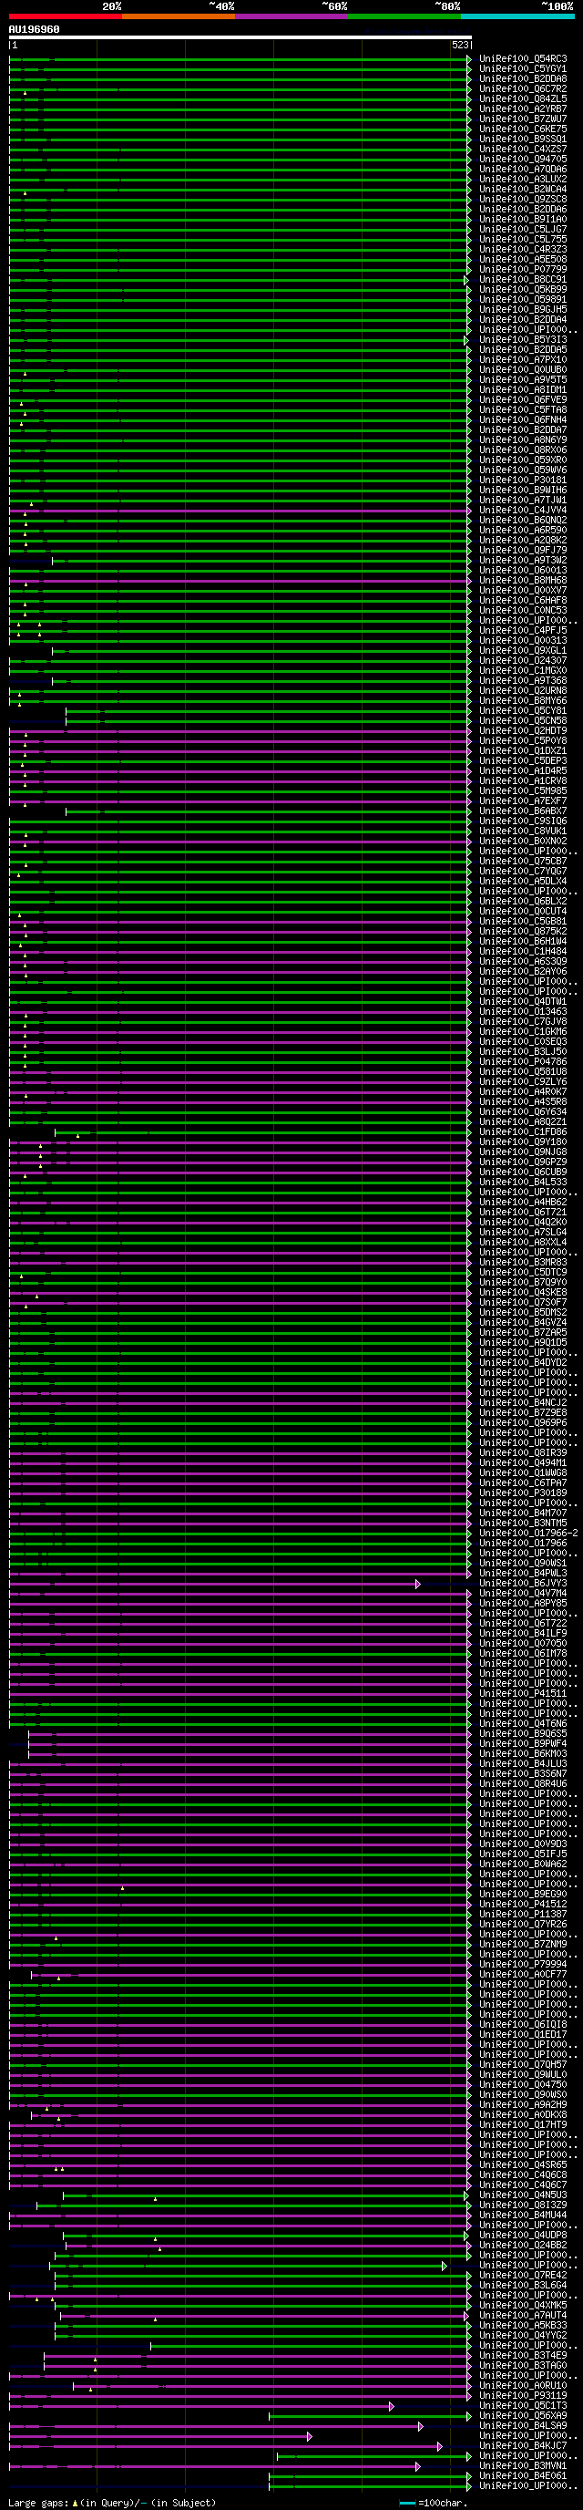Select the UniRef100_Q875K2 hit label
The width and height of the screenshot is (583, 2510).
pos(523,932)
